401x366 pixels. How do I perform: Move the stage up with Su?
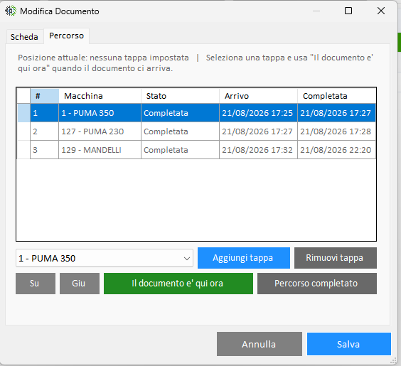(36, 284)
